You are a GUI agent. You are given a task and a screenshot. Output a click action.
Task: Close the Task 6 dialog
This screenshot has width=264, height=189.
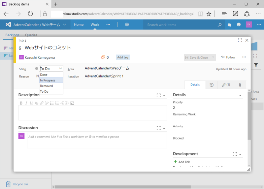click(x=247, y=40)
